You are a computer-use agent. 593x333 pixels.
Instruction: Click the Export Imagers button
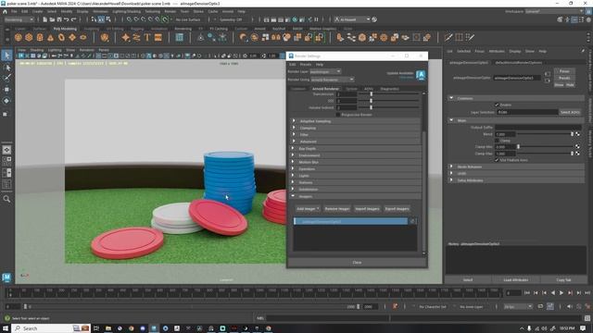click(x=397, y=209)
